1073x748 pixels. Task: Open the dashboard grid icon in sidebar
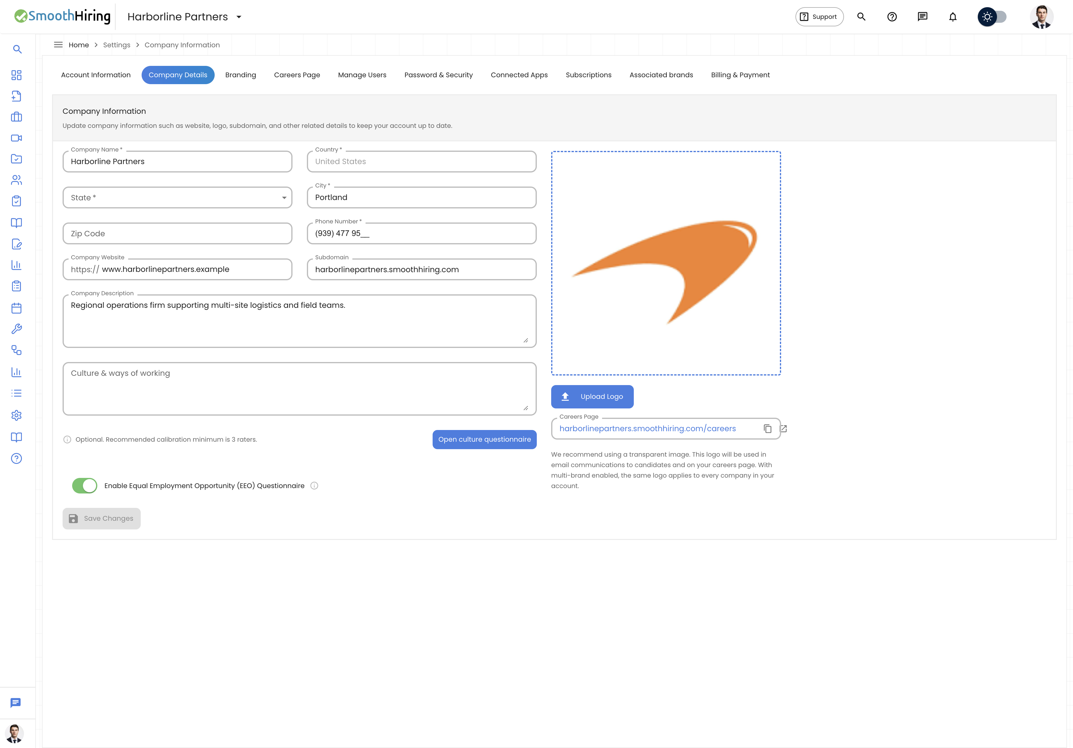tap(16, 75)
